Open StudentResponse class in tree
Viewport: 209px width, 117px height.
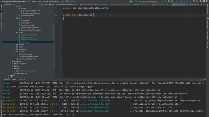click(x=27, y=16)
